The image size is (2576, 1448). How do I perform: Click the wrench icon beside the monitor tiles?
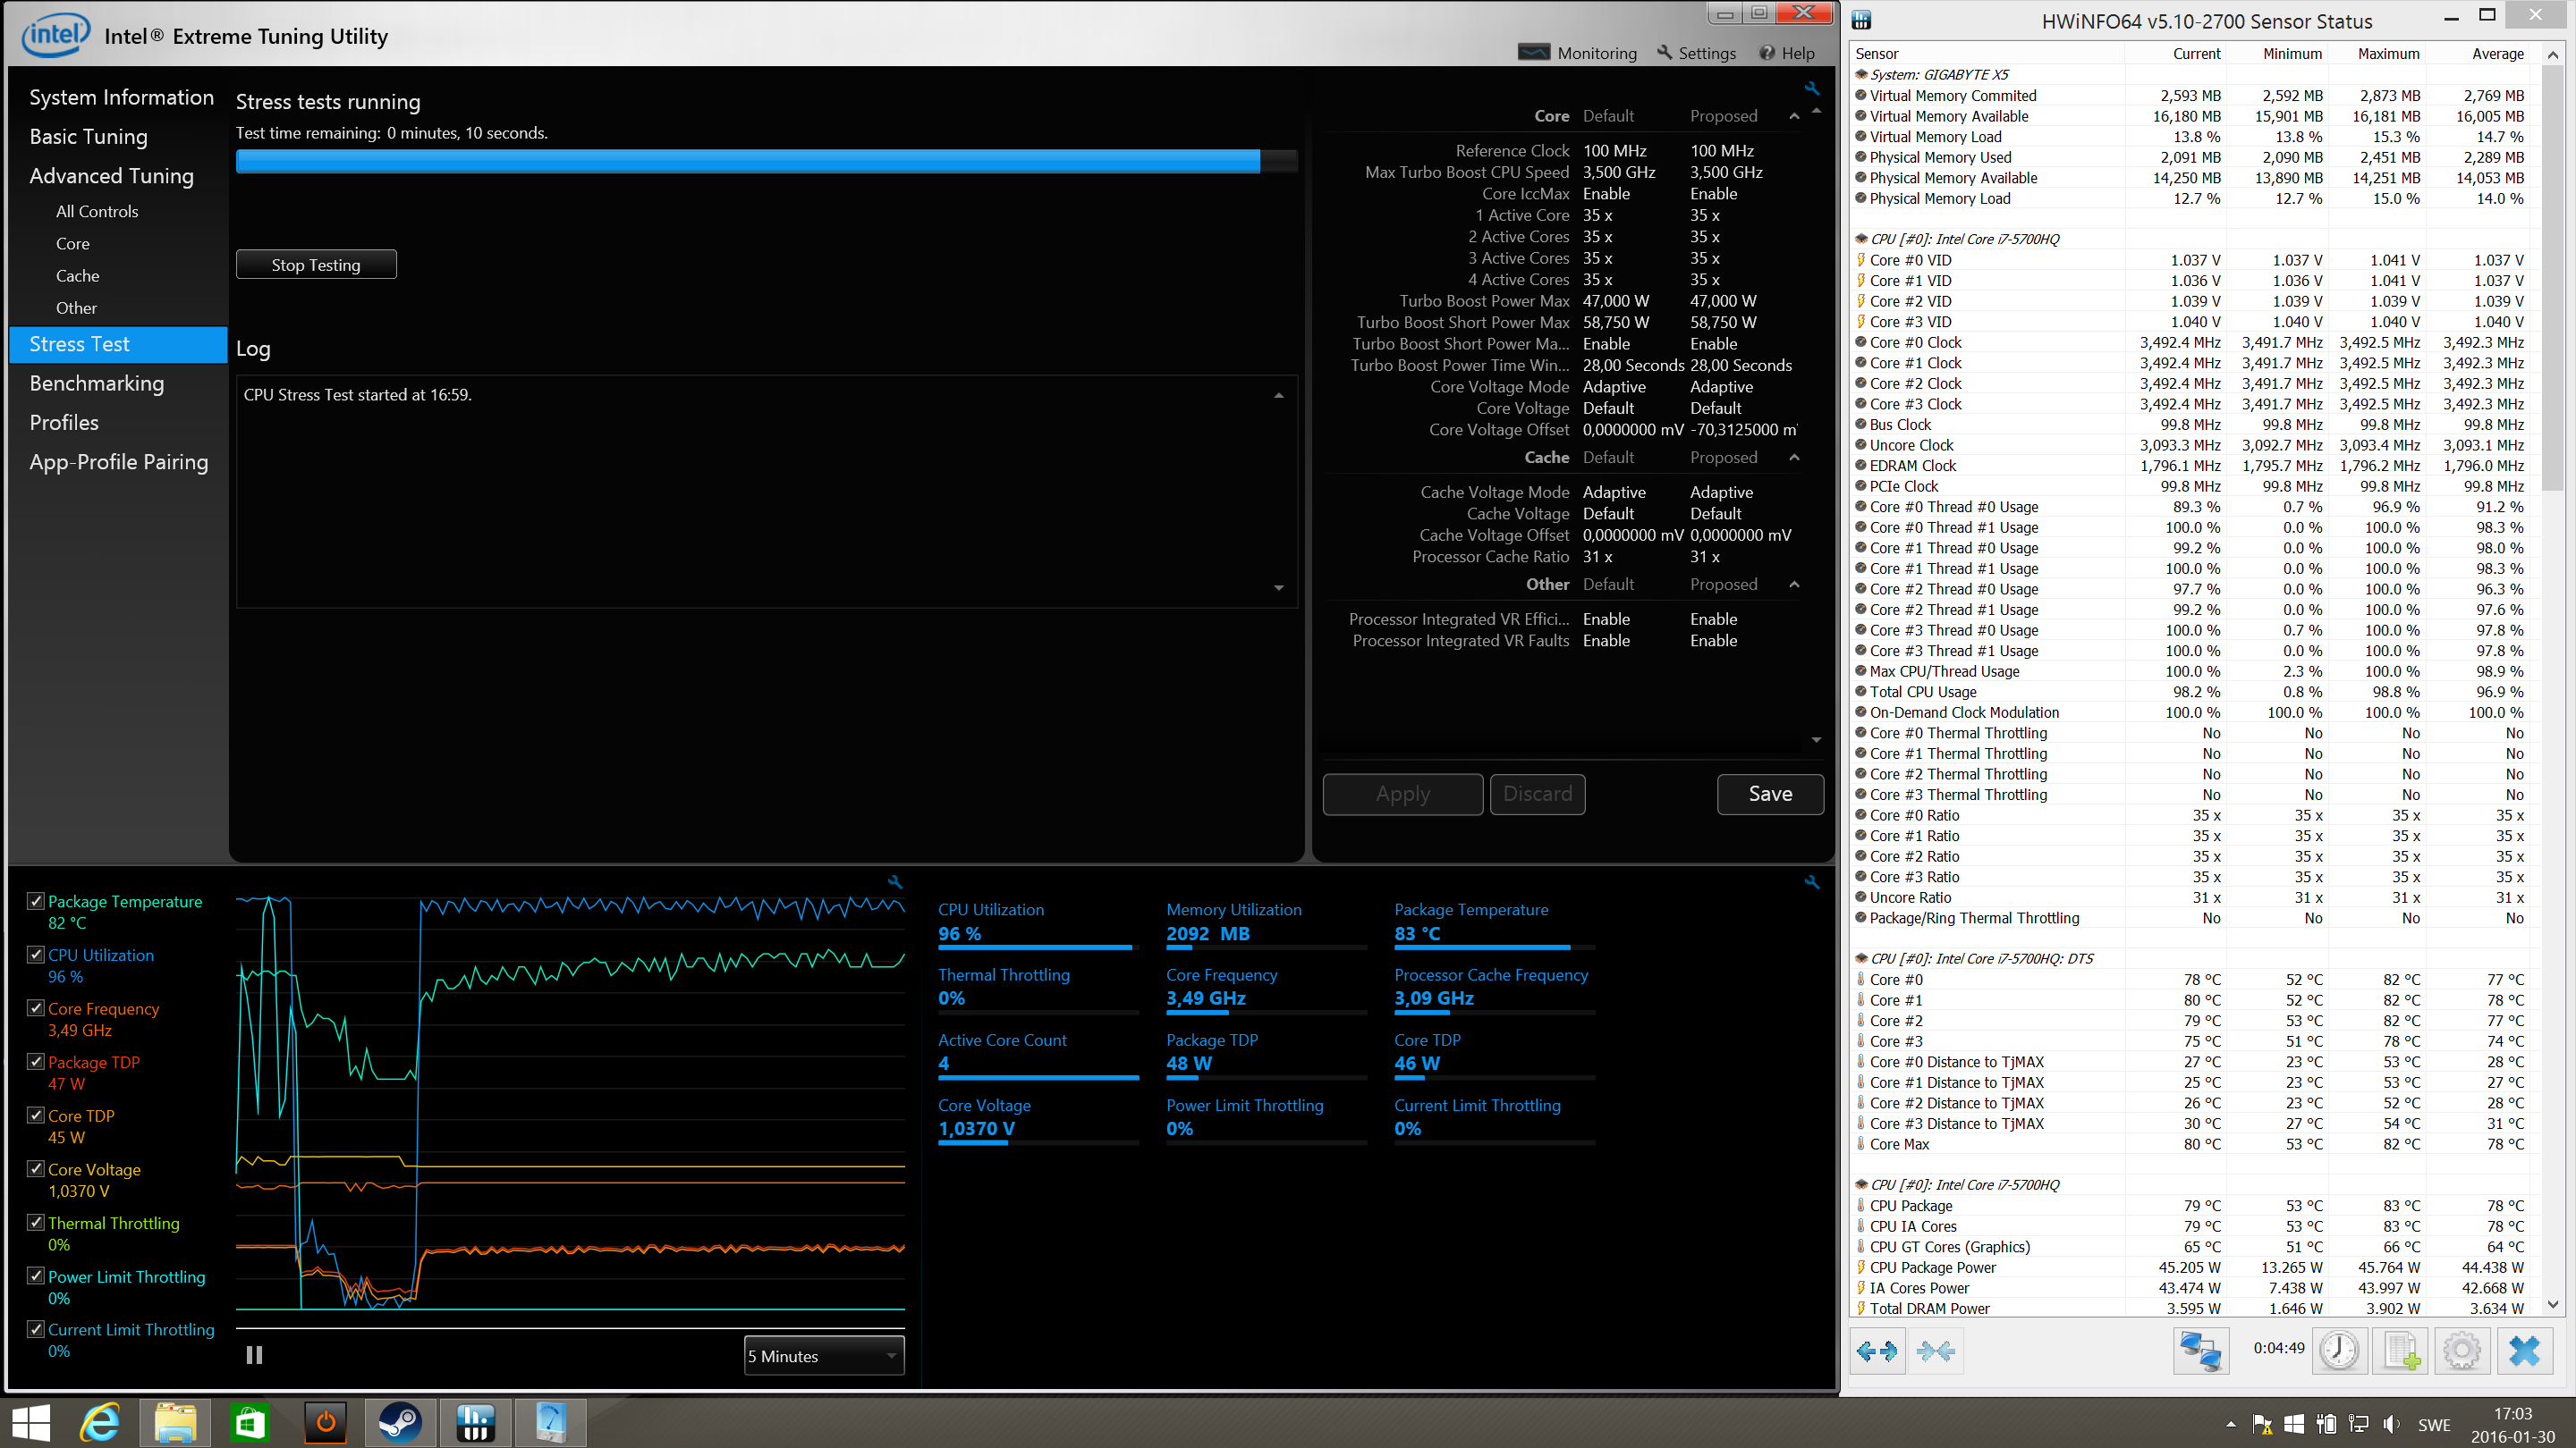pyautogui.click(x=1812, y=881)
